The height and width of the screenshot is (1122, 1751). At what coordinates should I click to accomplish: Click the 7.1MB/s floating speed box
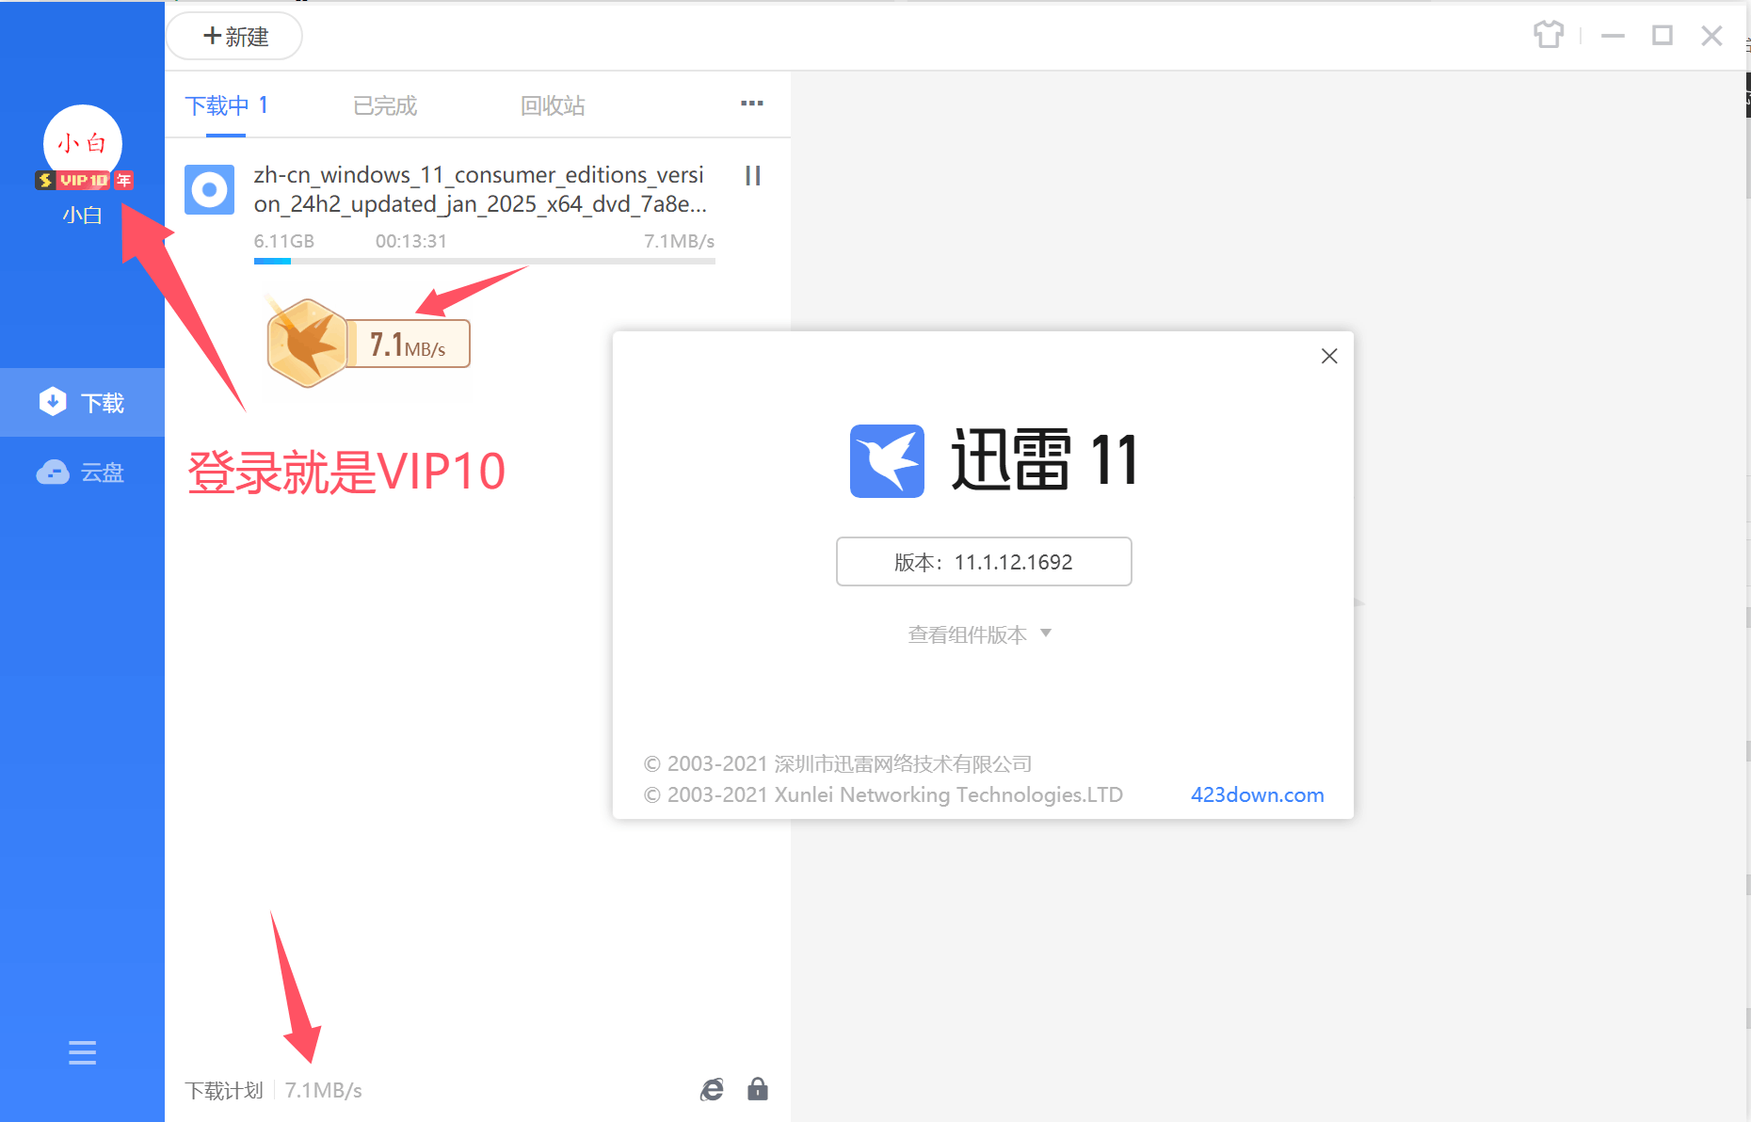(x=409, y=345)
